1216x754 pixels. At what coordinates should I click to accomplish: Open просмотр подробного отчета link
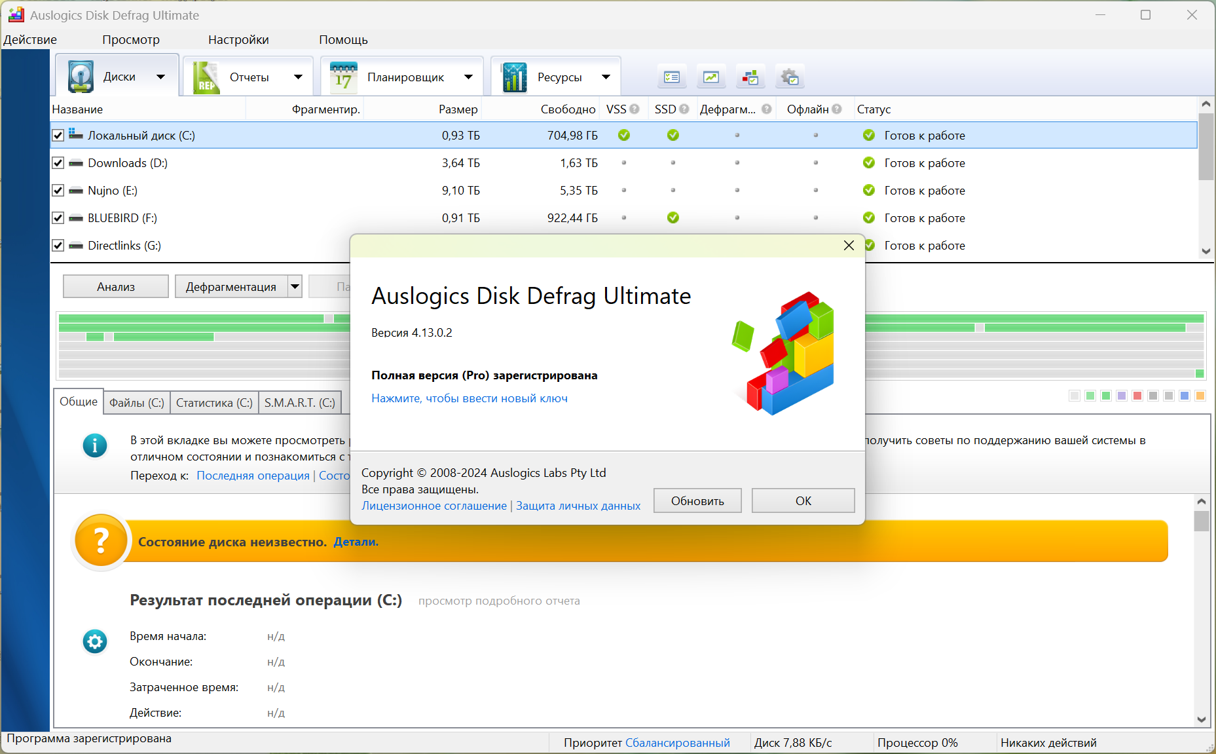pyautogui.click(x=499, y=601)
